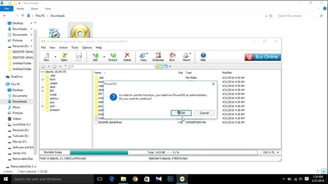
Task: Click the Copy toolbar icon
Action: pos(143,57)
